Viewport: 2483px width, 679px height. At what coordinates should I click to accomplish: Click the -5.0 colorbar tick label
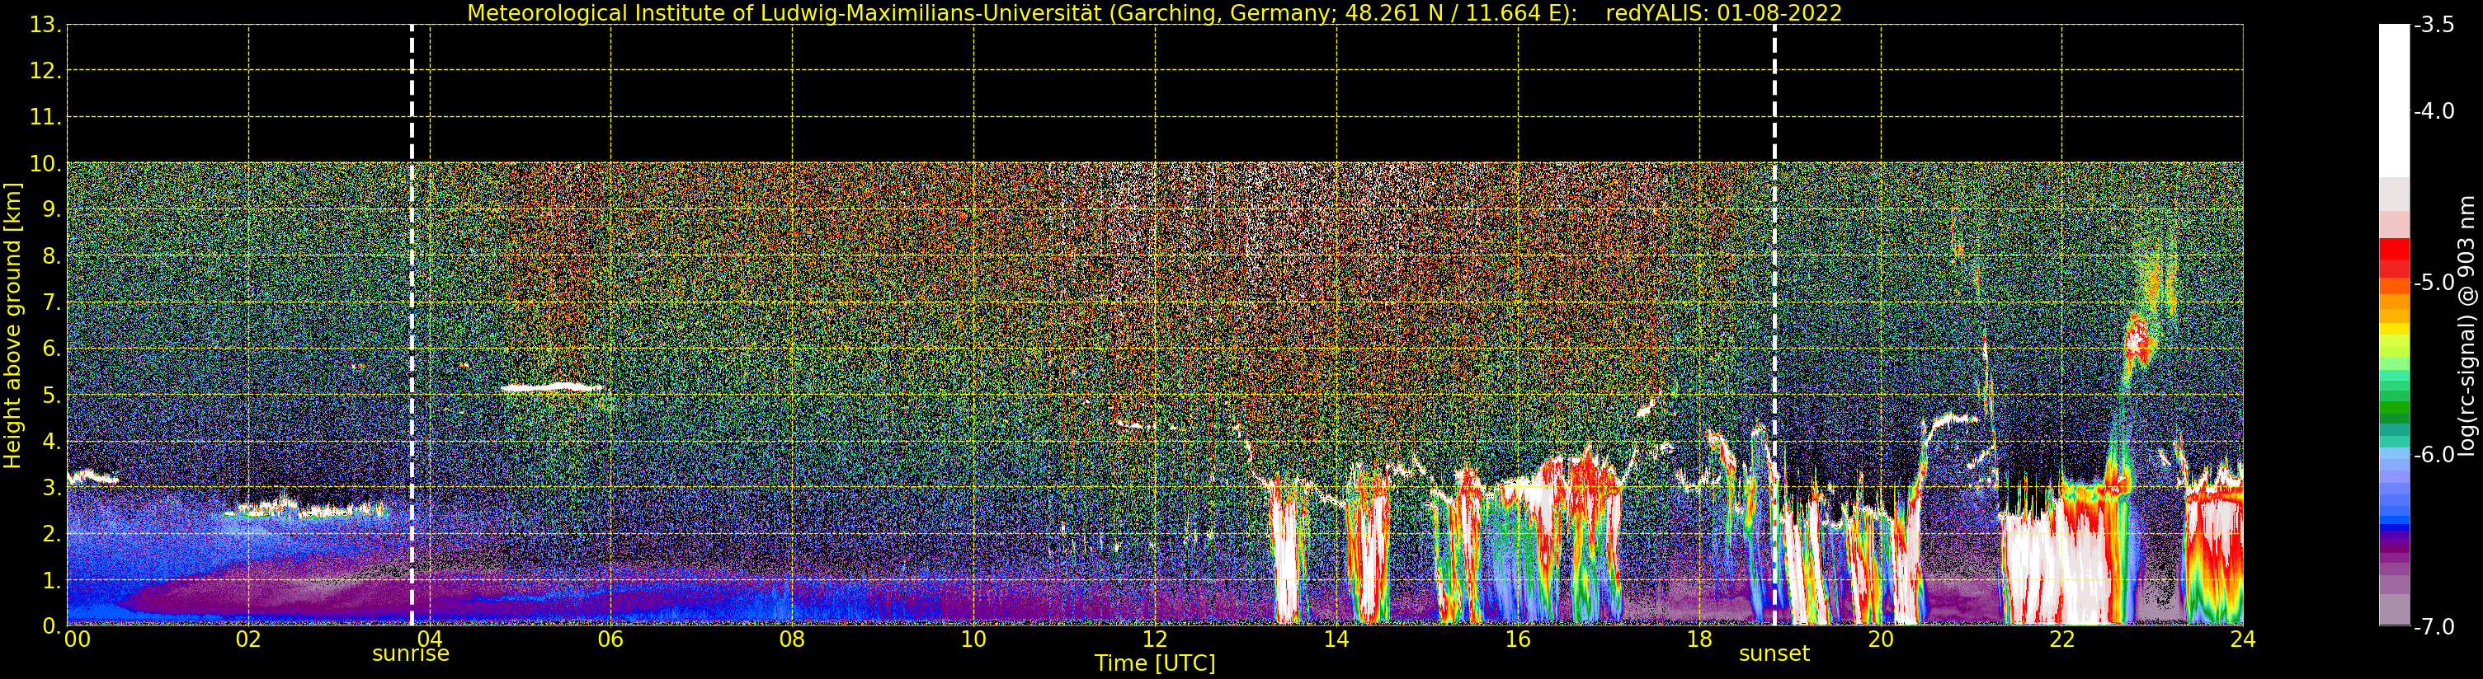tap(2434, 282)
